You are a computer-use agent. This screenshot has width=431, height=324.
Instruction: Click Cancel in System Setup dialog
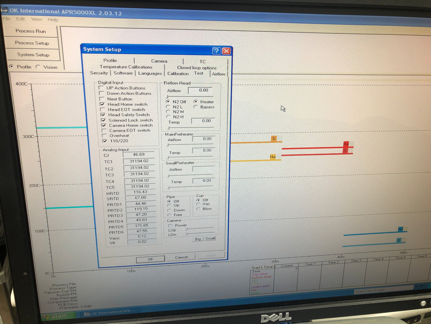tap(181, 257)
